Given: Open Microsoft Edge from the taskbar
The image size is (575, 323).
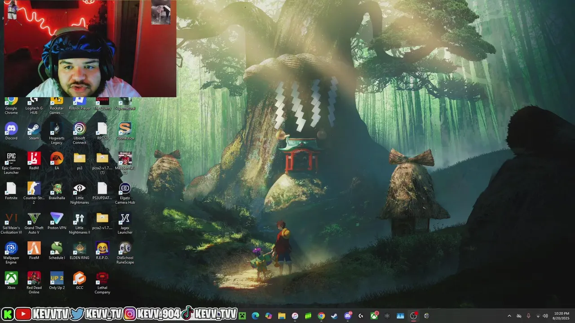Looking at the screenshot, I should pos(256,316).
